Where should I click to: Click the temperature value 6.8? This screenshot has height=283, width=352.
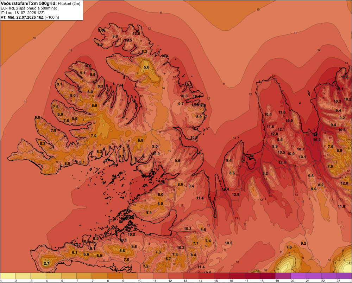tap(140, 140)
